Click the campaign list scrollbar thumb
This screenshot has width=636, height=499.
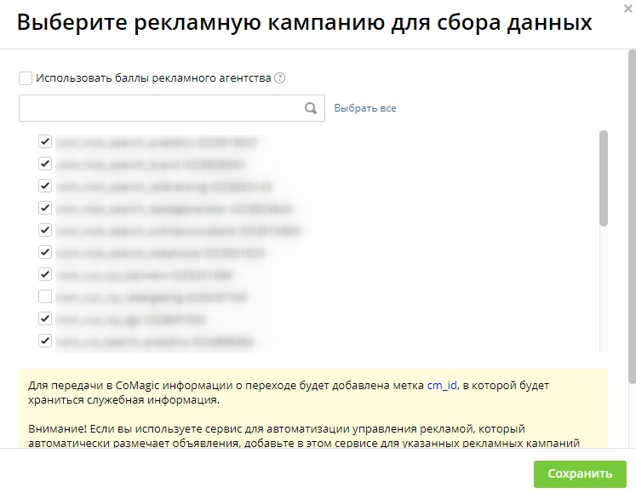[604, 177]
